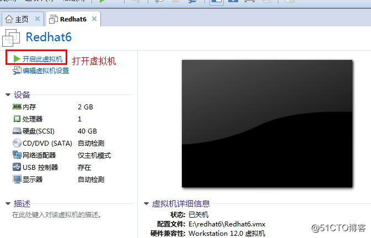Click the 处理器 processor icon

pyautogui.click(x=17, y=119)
